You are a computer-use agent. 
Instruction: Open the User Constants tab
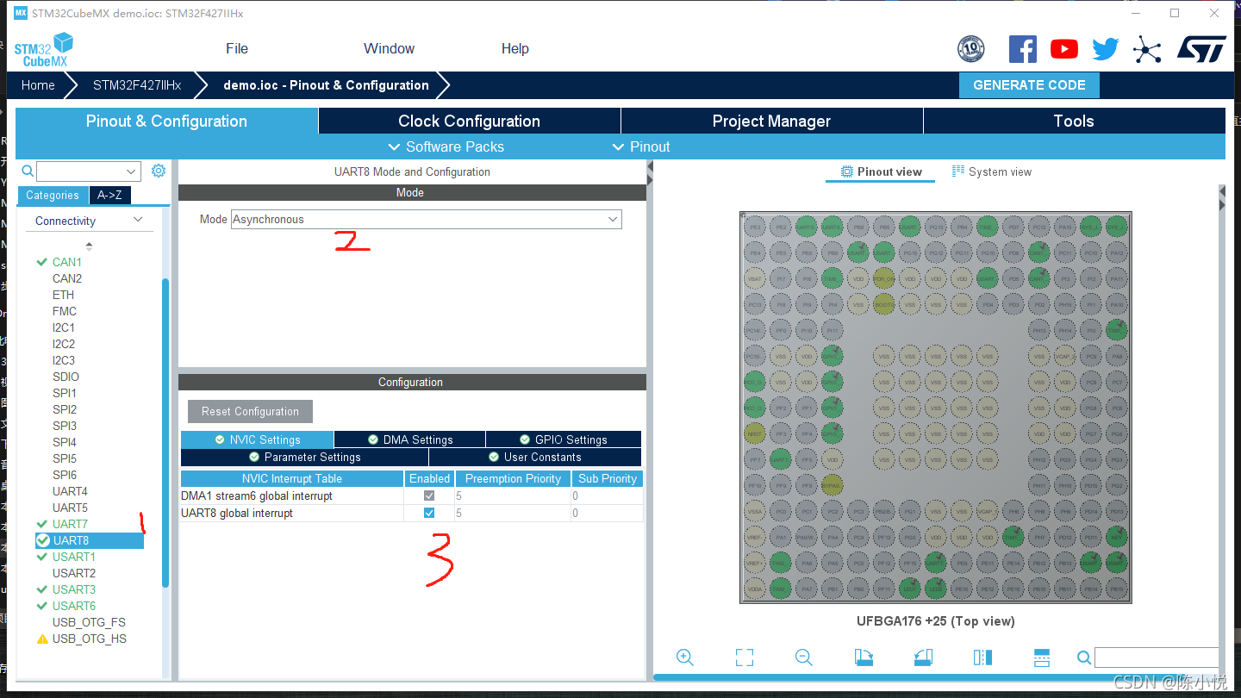coord(535,457)
